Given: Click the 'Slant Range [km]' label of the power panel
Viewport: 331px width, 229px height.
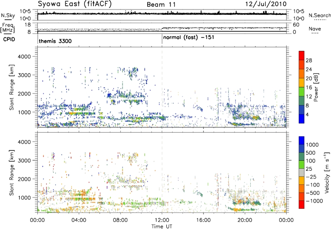Looking at the screenshot, I should [x=12, y=87].
